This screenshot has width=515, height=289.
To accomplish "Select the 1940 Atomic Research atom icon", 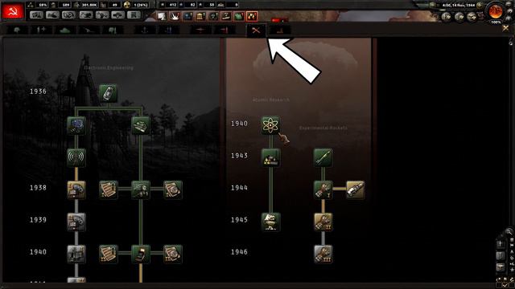I will click(x=270, y=125).
